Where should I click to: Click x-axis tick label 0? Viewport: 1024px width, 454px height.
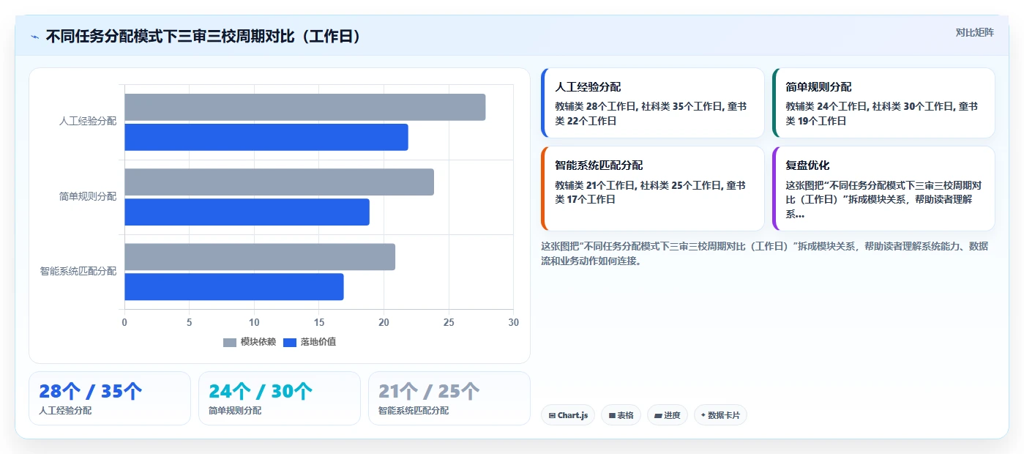124,322
